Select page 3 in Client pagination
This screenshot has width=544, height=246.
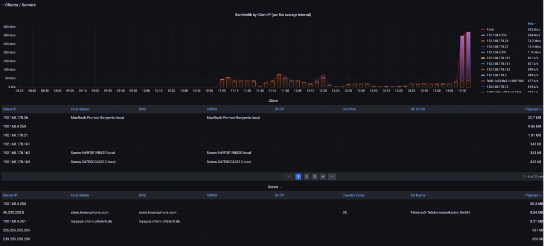tap(315, 176)
